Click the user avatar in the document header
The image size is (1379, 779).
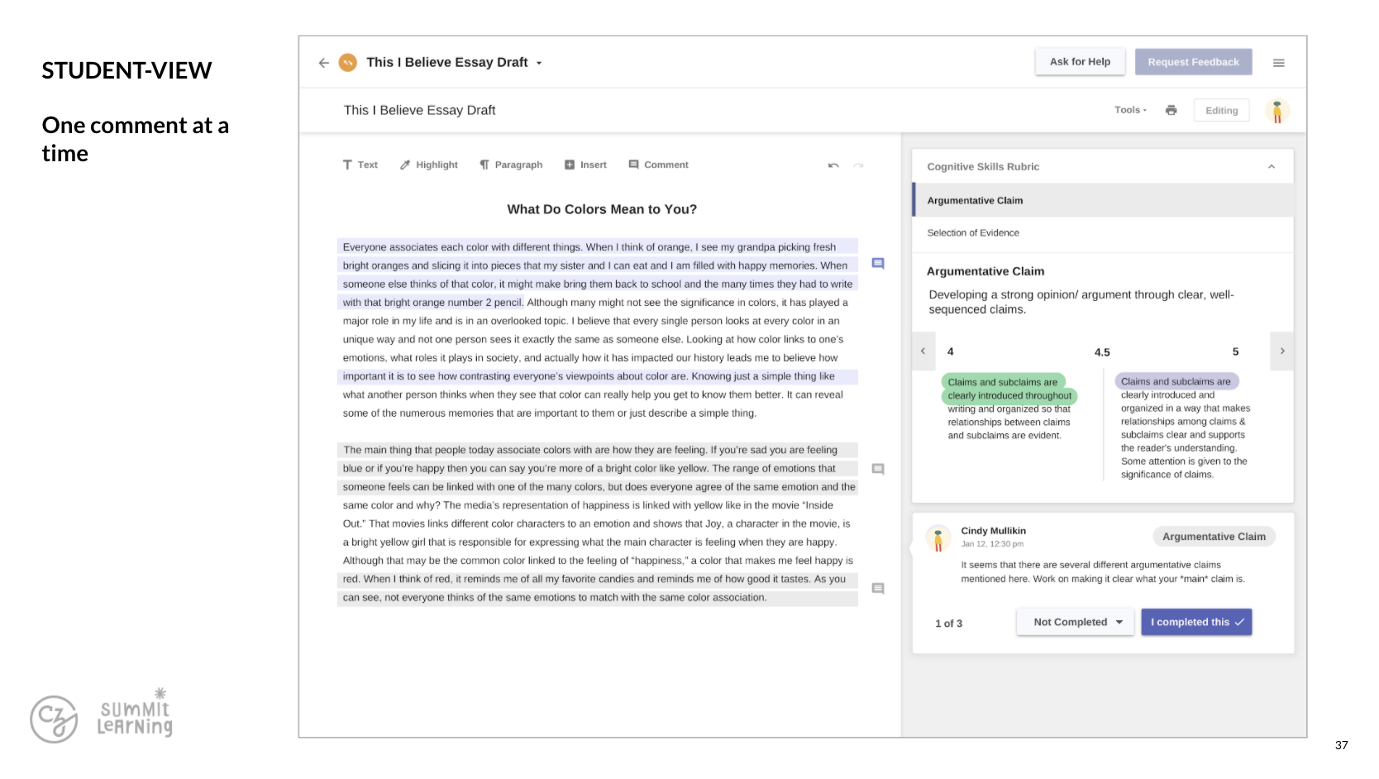coord(1277,111)
